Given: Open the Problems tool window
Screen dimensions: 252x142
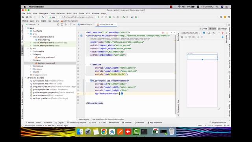Looking at the screenshot, I should 114,123.
